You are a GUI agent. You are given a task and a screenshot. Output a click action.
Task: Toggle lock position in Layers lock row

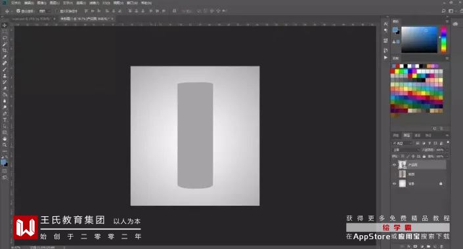coord(413,156)
